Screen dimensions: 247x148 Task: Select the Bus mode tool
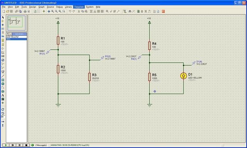tap(3, 36)
